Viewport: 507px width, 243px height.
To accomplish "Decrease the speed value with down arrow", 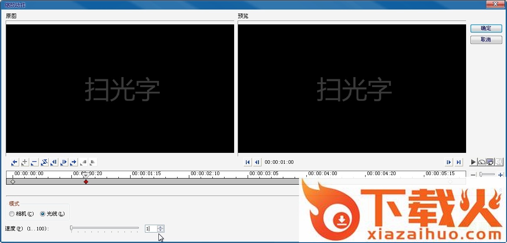I will (x=160, y=230).
